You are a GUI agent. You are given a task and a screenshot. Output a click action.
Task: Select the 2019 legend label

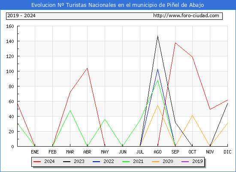click(197, 161)
